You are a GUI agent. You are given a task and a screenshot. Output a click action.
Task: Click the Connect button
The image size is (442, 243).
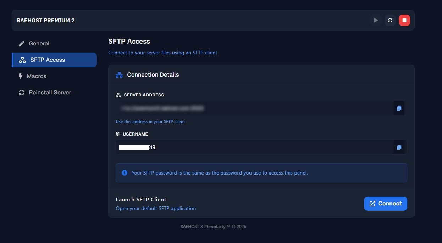386,204
